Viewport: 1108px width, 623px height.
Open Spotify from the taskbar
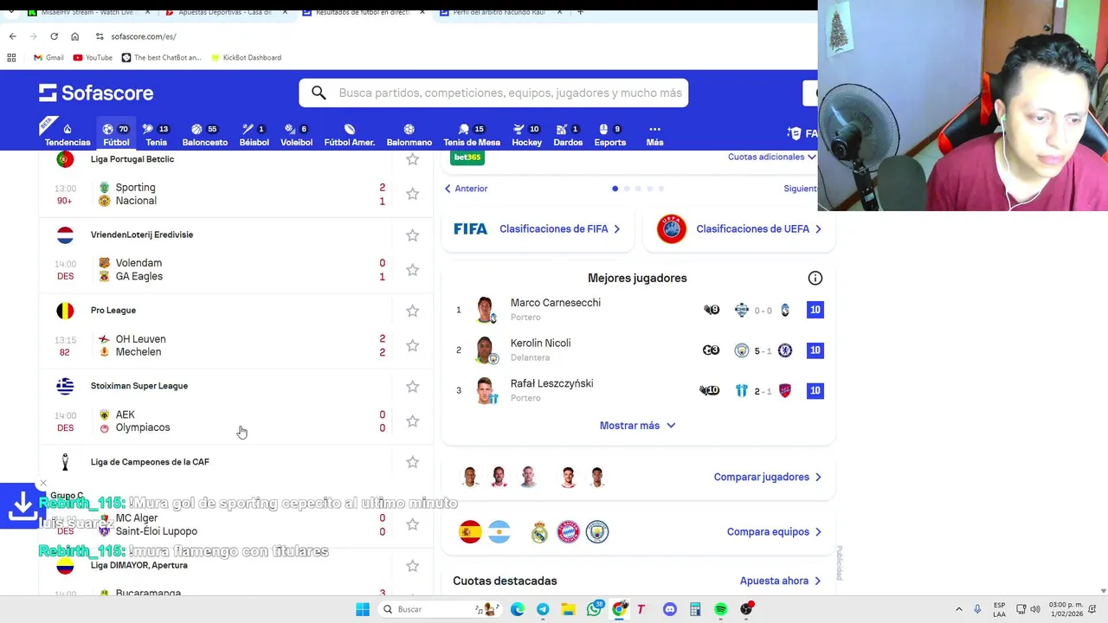[720, 609]
